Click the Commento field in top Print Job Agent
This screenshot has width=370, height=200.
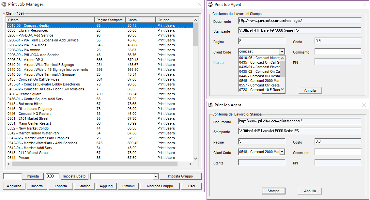pyautogui.click(x=338, y=52)
